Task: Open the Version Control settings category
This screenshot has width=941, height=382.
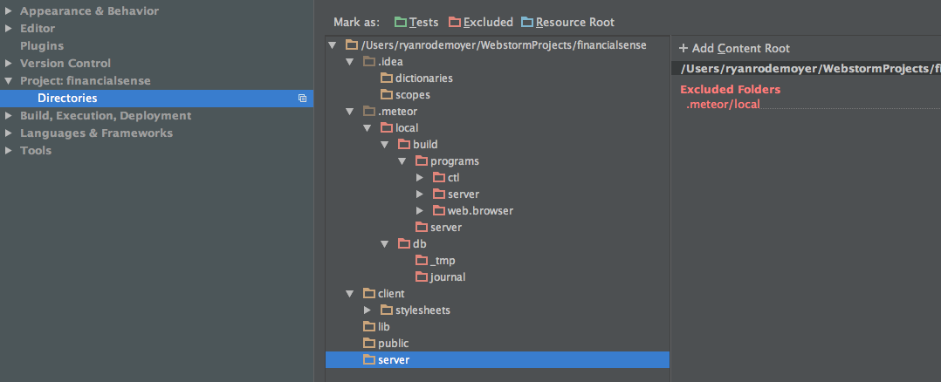Action: (x=65, y=63)
